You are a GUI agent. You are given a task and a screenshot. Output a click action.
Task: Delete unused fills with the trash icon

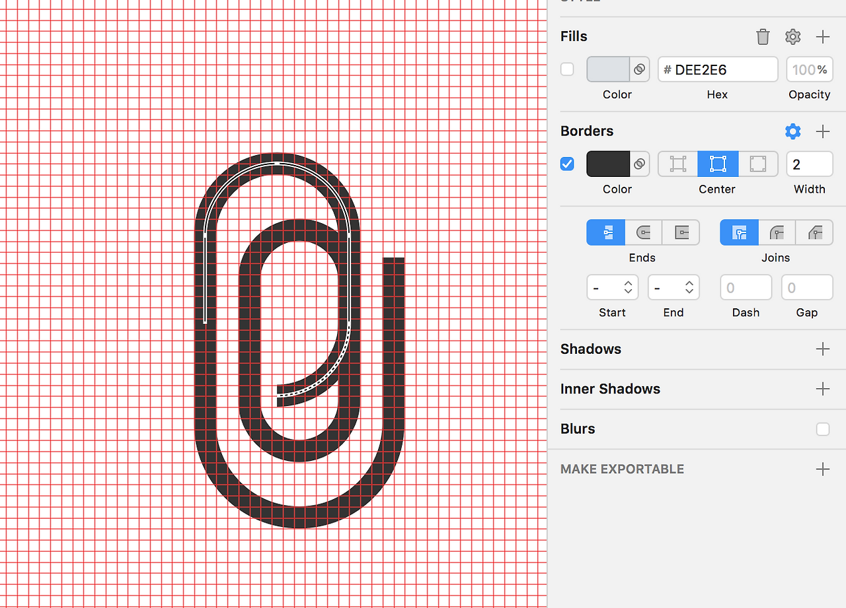point(763,36)
